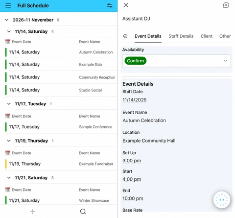
Task: Click the 11/17, Tuesday date cell in row
Action: 24,127
